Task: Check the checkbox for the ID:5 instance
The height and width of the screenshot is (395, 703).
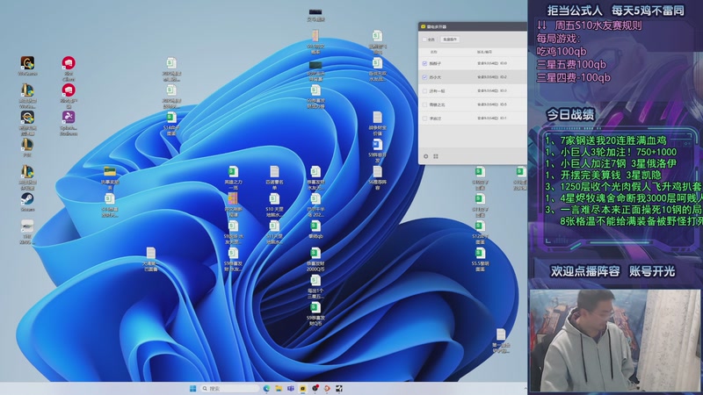Action: [x=424, y=104]
